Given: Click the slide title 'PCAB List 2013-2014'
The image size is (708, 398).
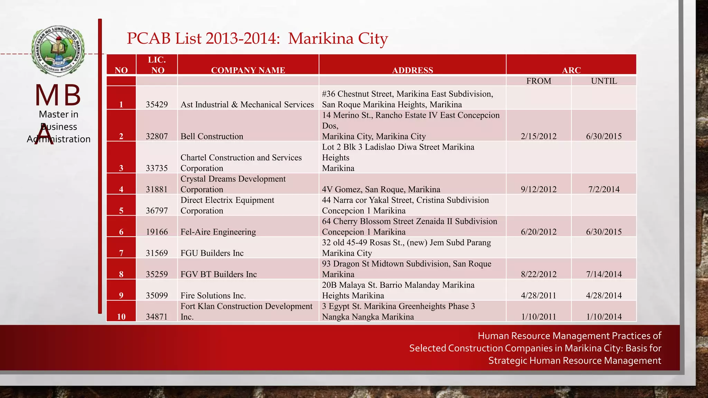Looking at the screenshot, I should (257, 38).
